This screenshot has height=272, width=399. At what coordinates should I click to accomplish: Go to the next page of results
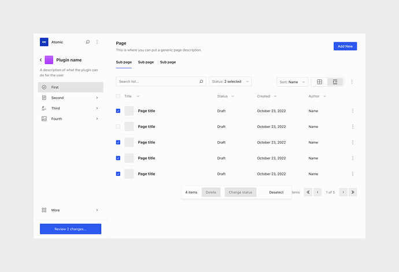point(343,192)
